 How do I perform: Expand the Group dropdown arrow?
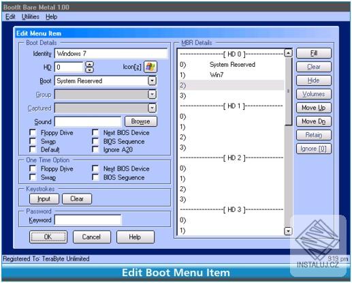pyautogui.click(x=152, y=94)
